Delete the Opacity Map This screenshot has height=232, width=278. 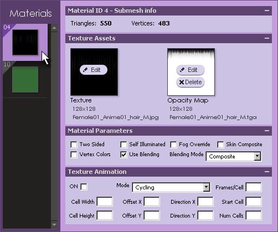click(x=191, y=82)
